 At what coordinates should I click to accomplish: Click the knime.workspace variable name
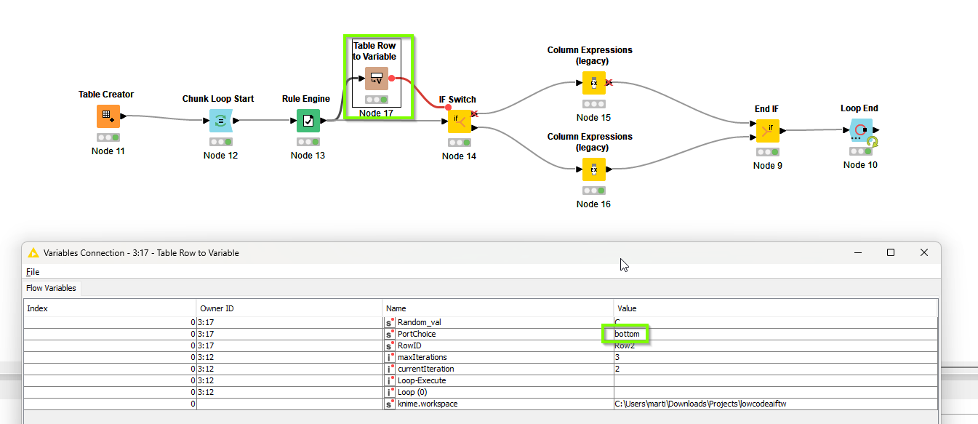coord(426,404)
